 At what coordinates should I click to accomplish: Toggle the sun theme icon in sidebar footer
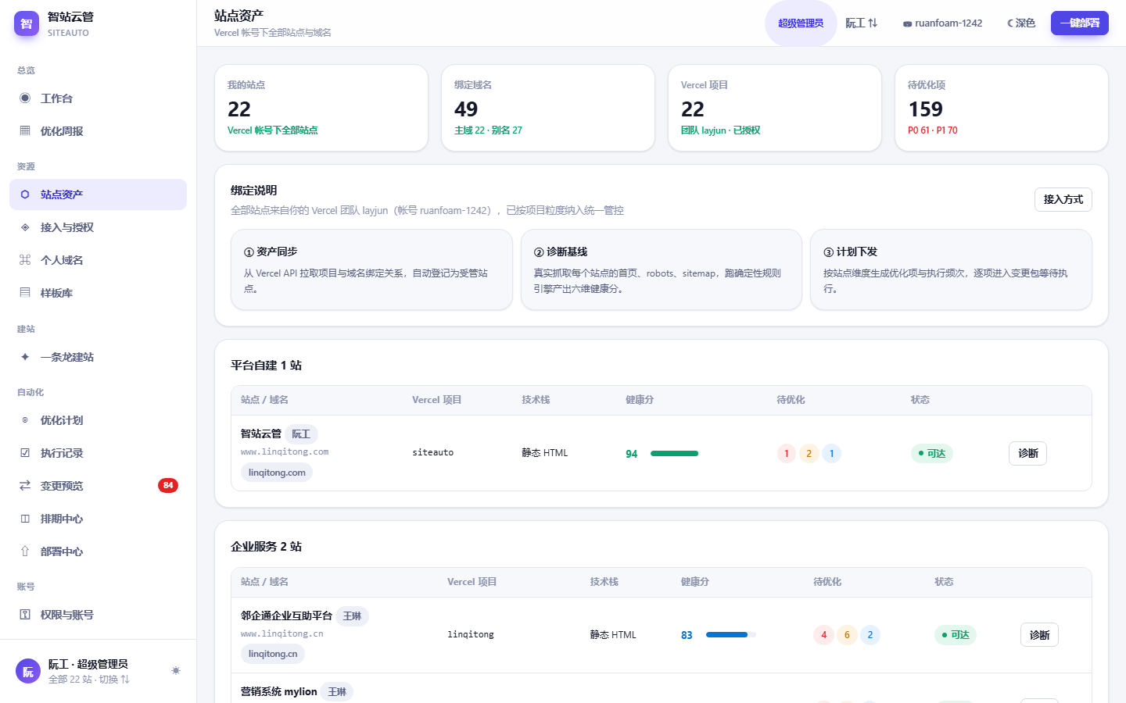[176, 671]
